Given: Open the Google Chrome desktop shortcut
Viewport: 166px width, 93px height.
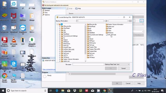Looking at the screenshot, I should point(4,78).
